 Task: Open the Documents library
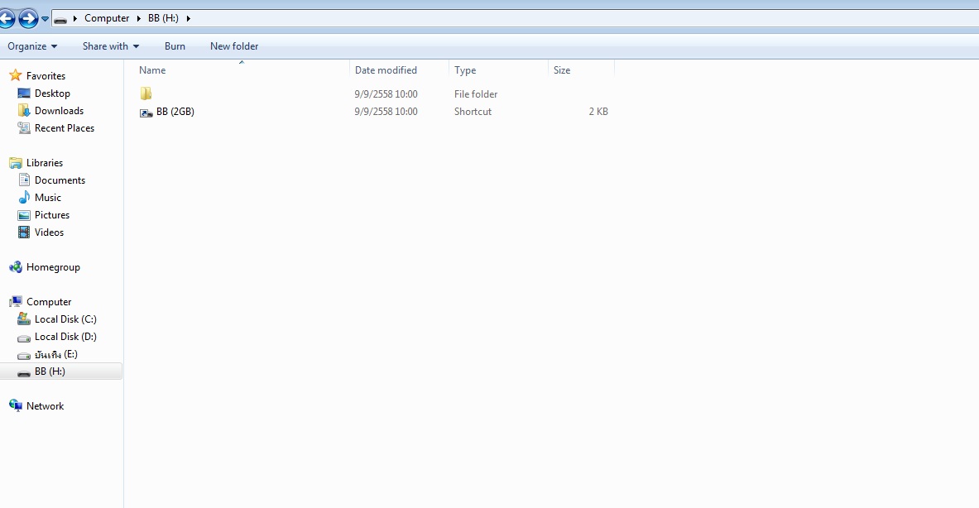click(60, 180)
